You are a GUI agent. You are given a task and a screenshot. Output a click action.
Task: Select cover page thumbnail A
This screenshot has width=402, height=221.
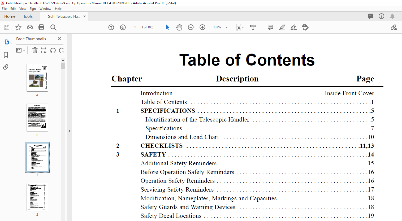pyautogui.click(x=37, y=77)
